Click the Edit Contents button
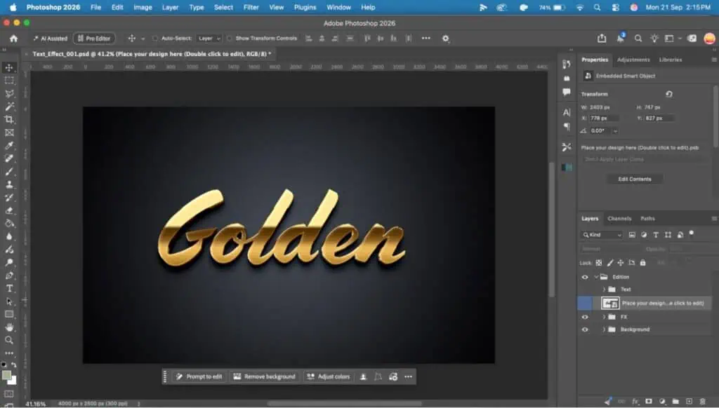This screenshot has width=719, height=408. (x=635, y=179)
